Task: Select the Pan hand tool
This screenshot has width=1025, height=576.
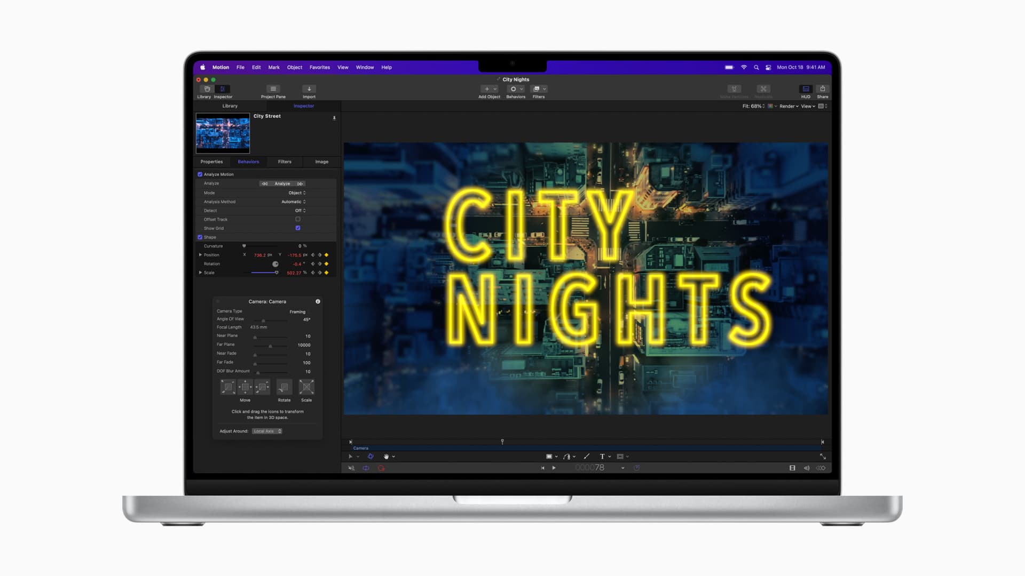Action: pos(386,457)
